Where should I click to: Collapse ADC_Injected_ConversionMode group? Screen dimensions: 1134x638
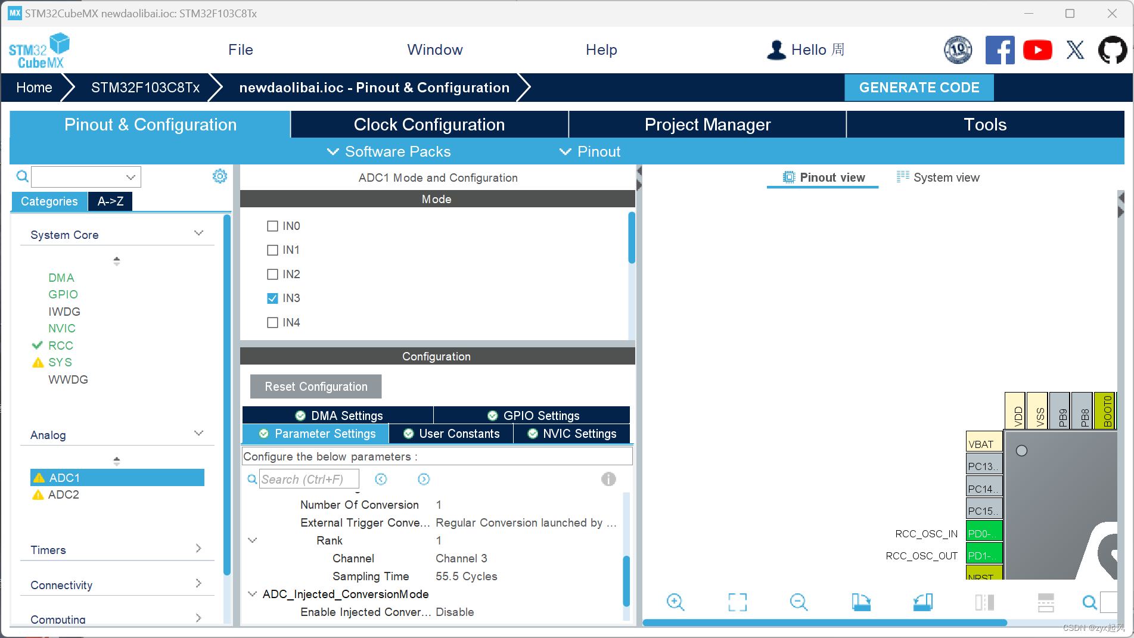point(253,594)
